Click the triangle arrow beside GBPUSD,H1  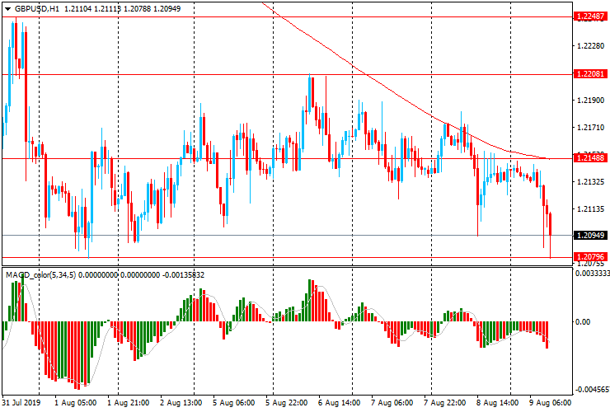(7, 8)
